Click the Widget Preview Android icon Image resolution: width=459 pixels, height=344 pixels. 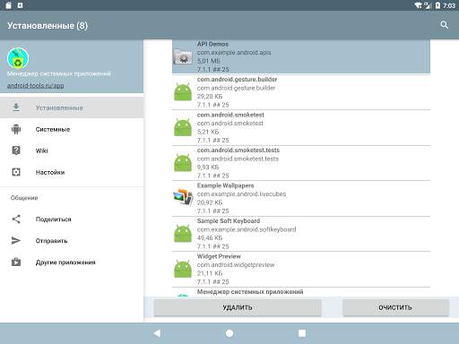tap(183, 269)
